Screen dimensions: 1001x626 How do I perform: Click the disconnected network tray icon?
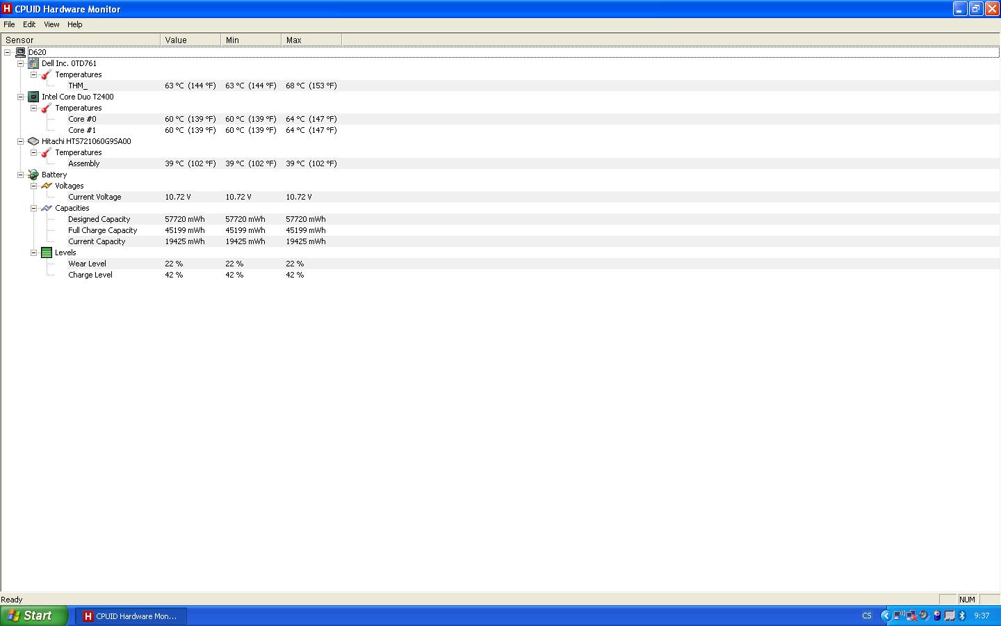[911, 616]
